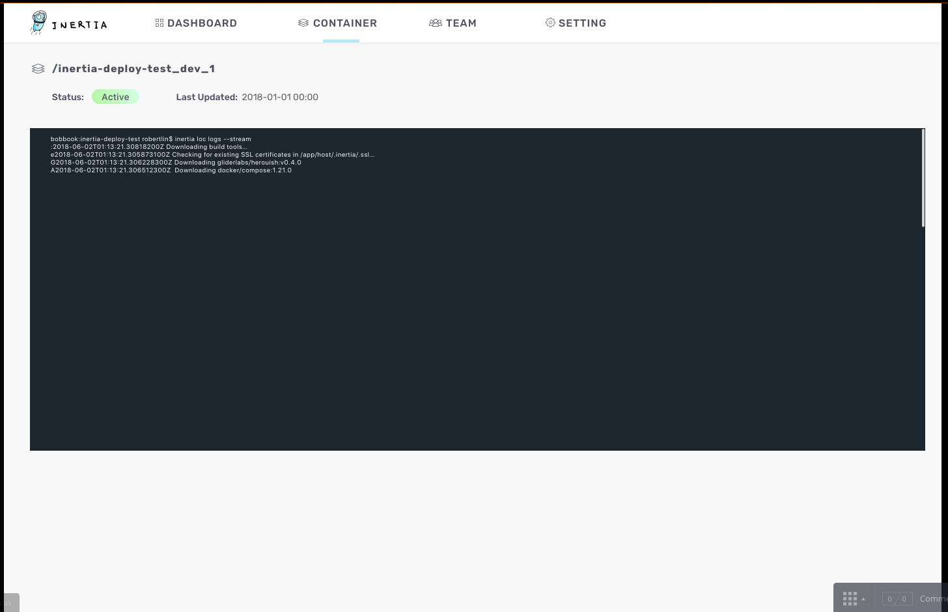Expand the bottom-right widget using the up triangle
This screenshot has width=948, height=612.
tap(864, 599)
